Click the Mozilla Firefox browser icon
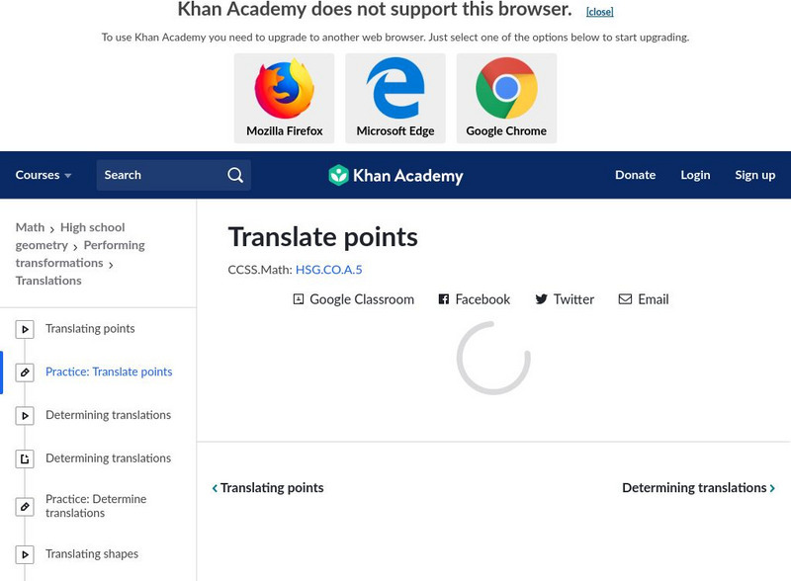This screenshot has height=581, width=791. click(x=285, y=90)
